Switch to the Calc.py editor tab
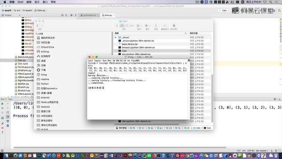The height and width of the screenshot is (159, 282). 108,15
